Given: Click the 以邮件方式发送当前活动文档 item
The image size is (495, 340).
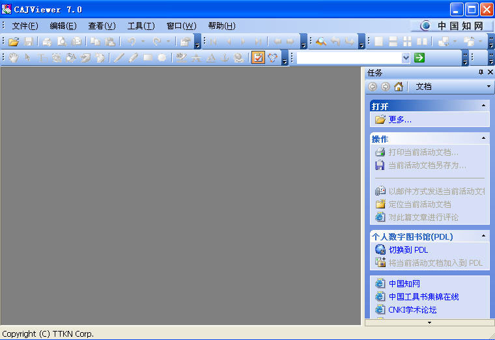Looking at the screenshot, I should coord(436,191).
